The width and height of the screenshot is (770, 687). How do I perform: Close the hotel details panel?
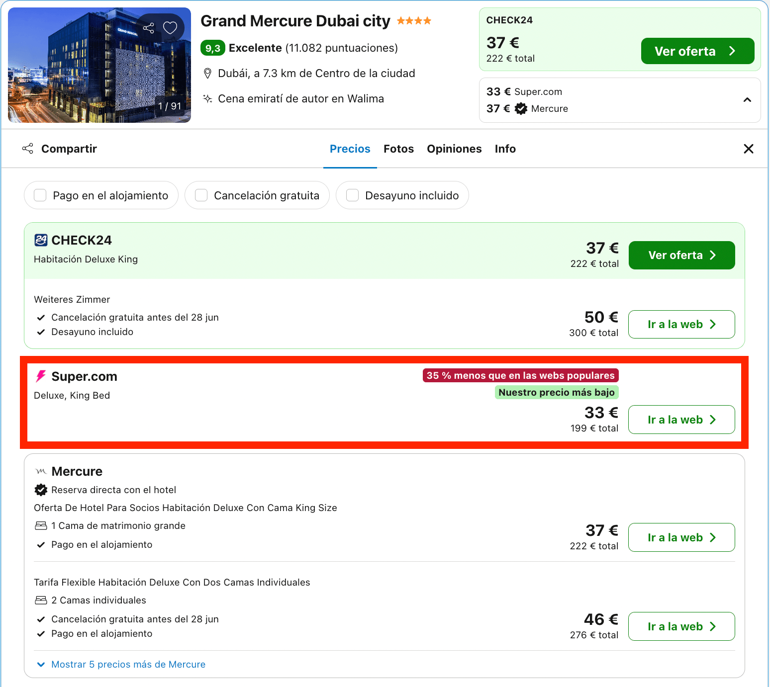pos(748,149)
